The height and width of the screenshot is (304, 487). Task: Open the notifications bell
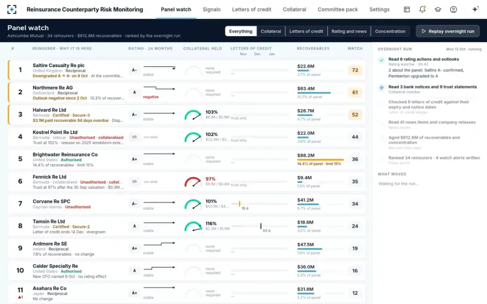coord(422,9)
